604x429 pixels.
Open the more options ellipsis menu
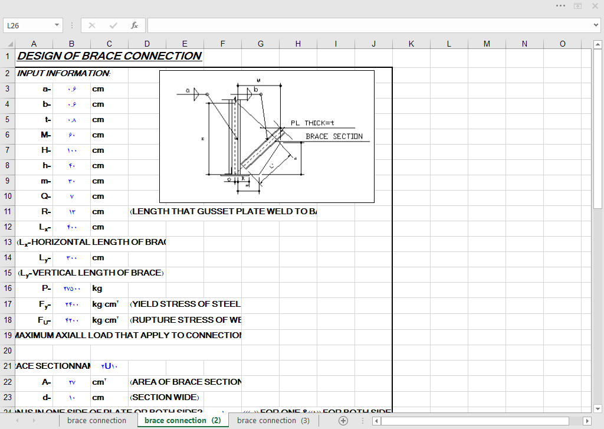pos(560,6)
